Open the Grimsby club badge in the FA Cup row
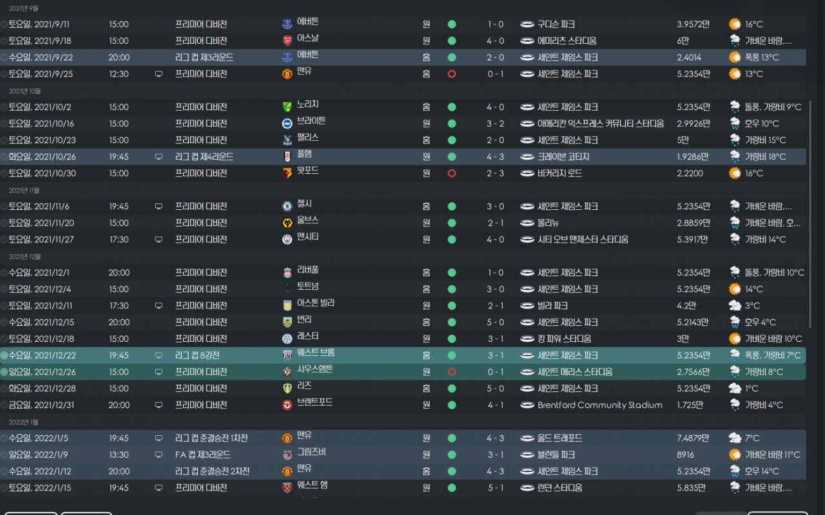This screenshot has height=515, width=825. [287, 454]
